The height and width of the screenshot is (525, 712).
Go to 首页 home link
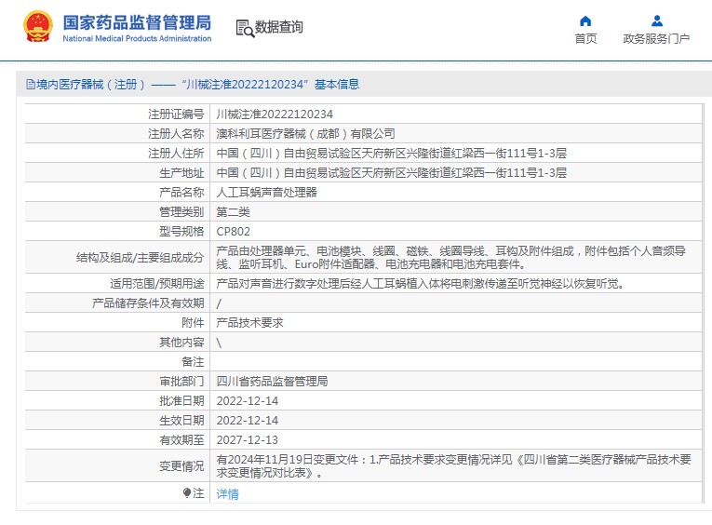point(585,38)
